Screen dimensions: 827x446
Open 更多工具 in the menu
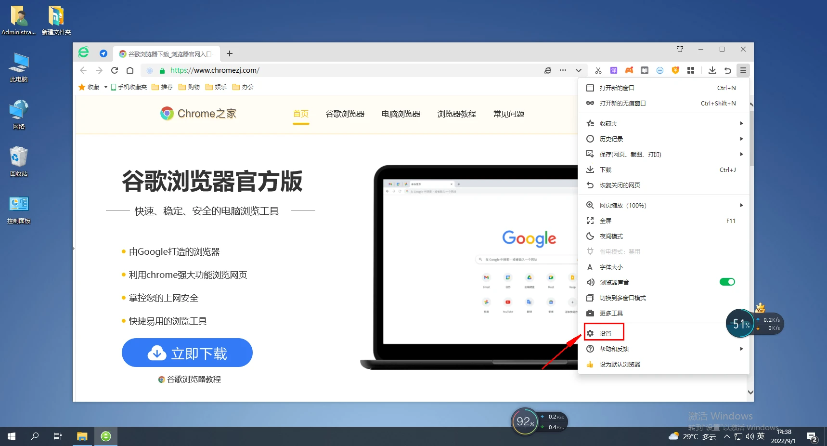(664, 314)
